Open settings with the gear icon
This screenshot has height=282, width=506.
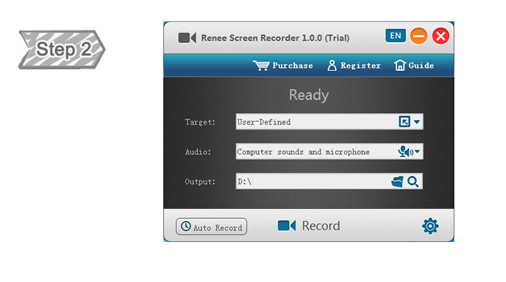pos(430,226)
